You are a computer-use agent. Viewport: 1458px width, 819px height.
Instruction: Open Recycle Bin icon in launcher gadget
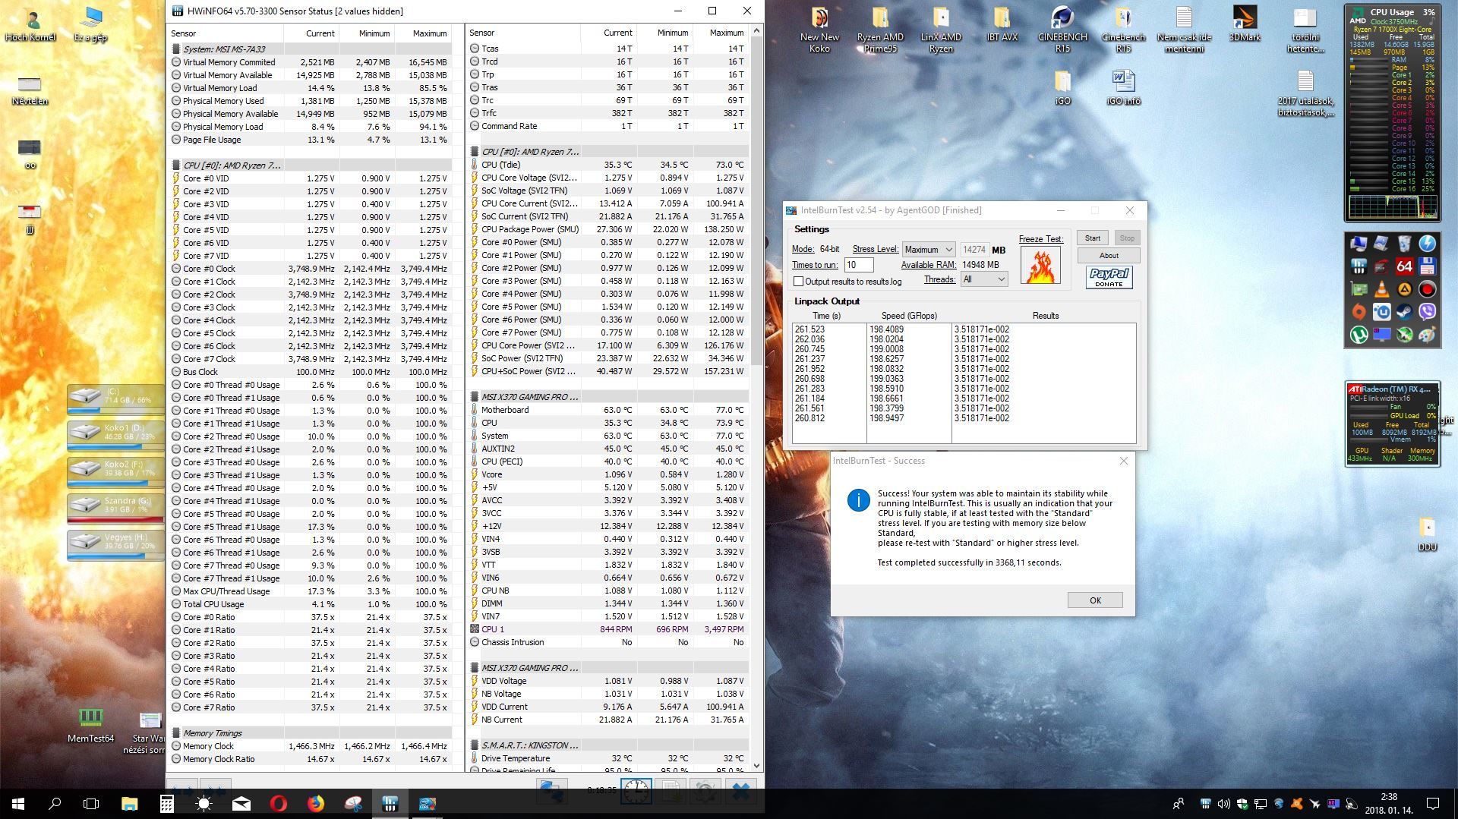[x=1405, y=244]
